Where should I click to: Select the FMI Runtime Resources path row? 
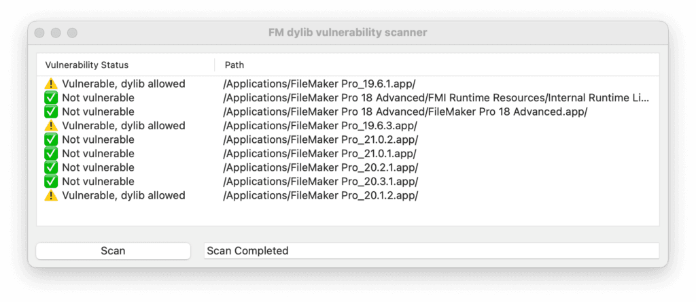tap(436, 98)
